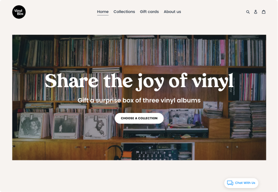The image size is (278, 192).
Task: Click the Choose a Collection button
Action: pyautogui.click(x=139, y=118)
